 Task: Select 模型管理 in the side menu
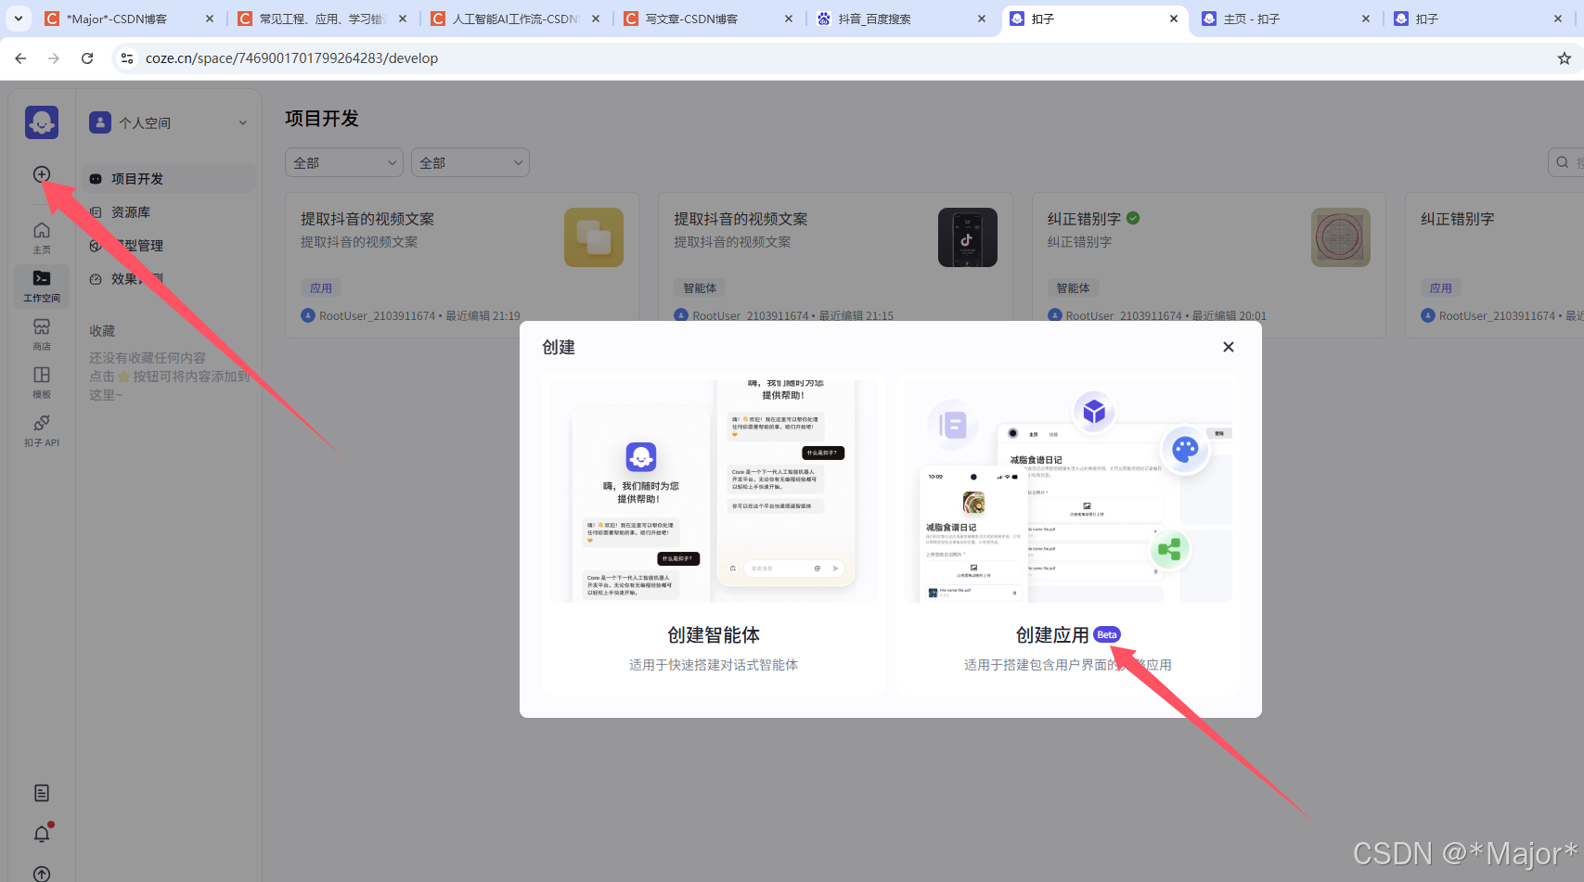(x=169, y=246)
